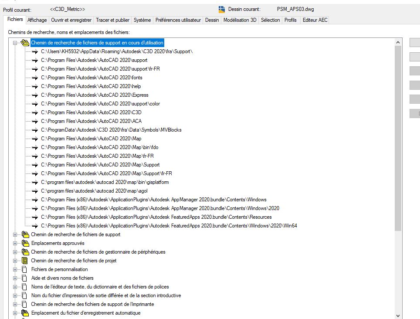Click arrow icon of the AppData Roaming Support path
The width and height of the screenshot is (420, 319).
tap(35, 51)
